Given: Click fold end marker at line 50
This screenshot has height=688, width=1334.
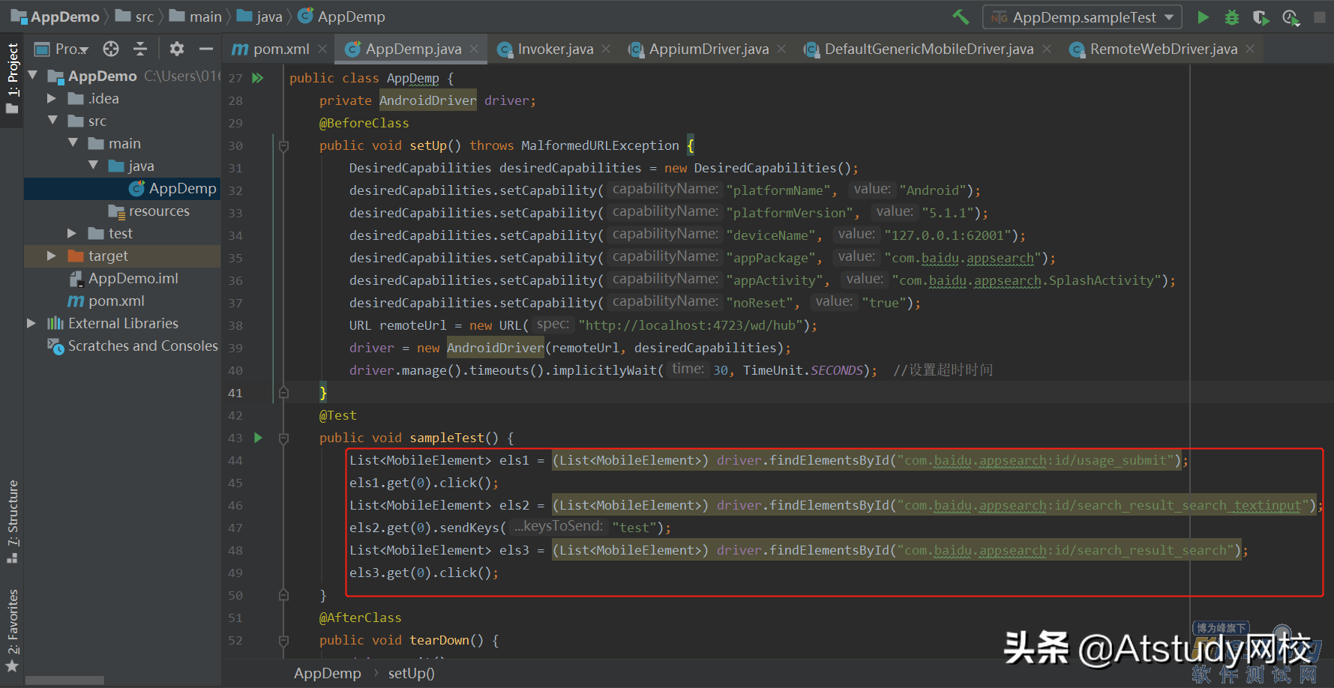Looking at the screenshot, I should pyautogui.click(x=283, y=595).
